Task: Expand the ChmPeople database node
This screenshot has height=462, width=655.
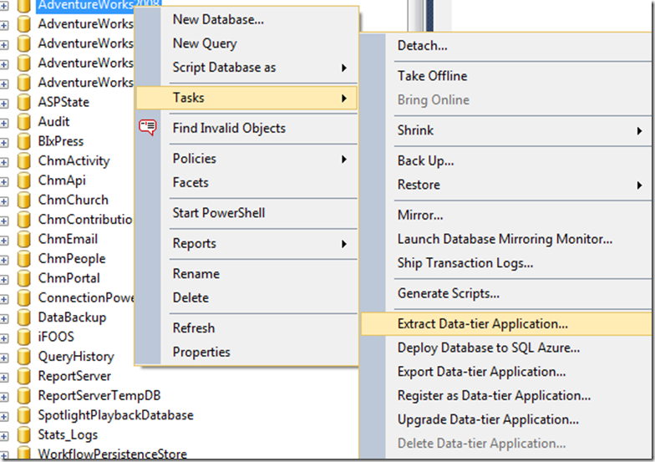Action: [x=5, y=259]
